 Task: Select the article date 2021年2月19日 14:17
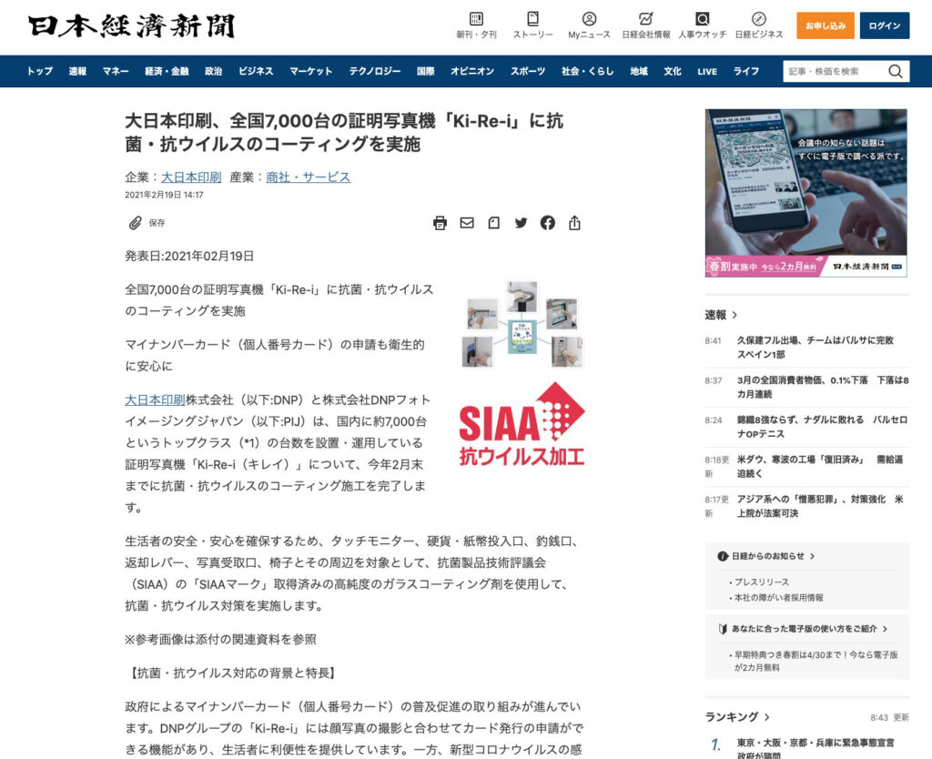[x=164, y=195]
